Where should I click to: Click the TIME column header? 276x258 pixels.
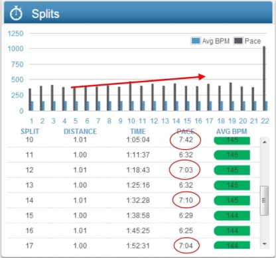(138, 131)
